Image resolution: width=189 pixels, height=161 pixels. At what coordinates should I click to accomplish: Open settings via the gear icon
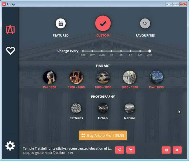10,146
